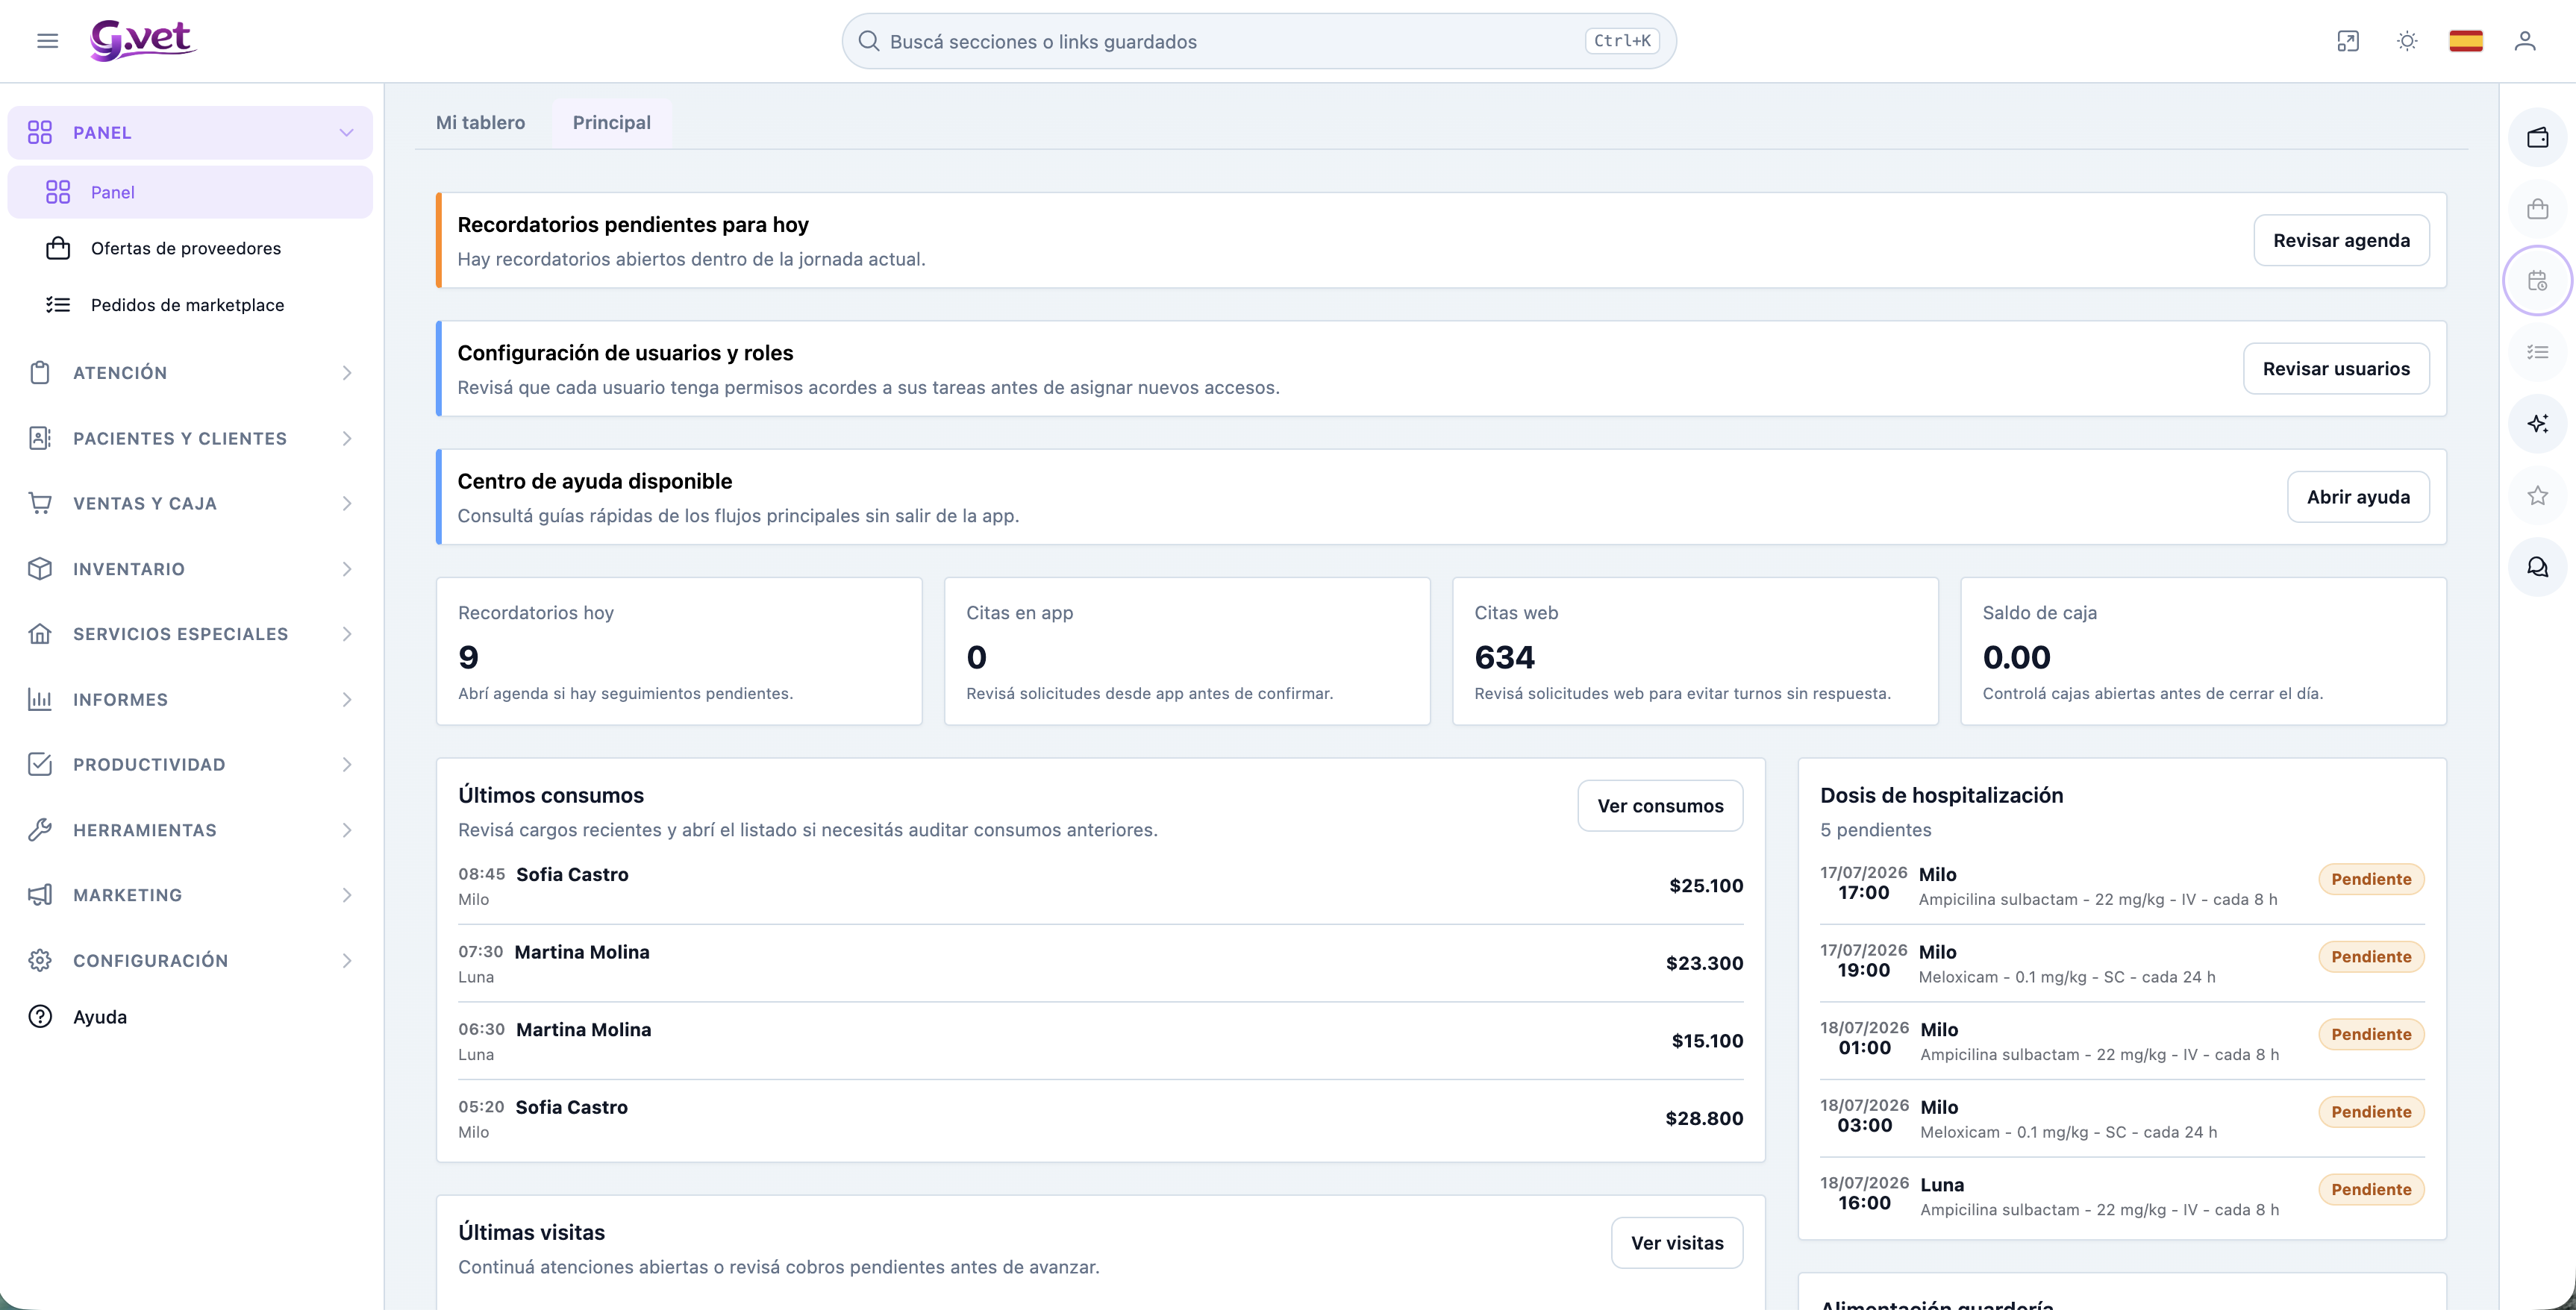Click the Marketing megaphone icon
The width and height of the screenshot is (2576, 1310).
(40, 895)
